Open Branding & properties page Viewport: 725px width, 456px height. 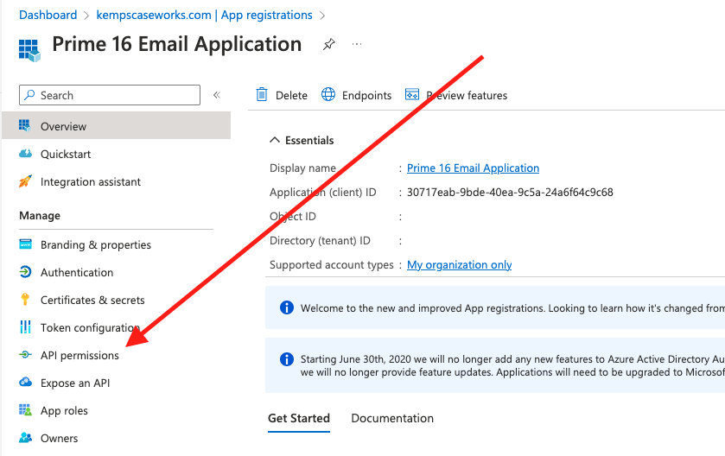(95, 244)
